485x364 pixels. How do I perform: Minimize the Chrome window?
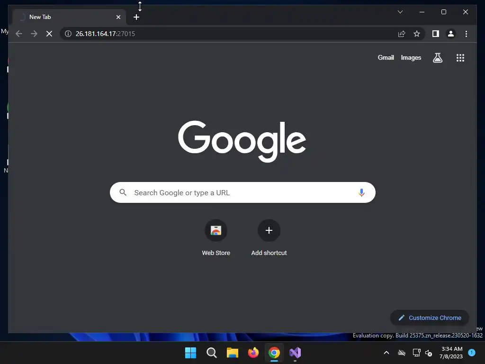[422, 12]
